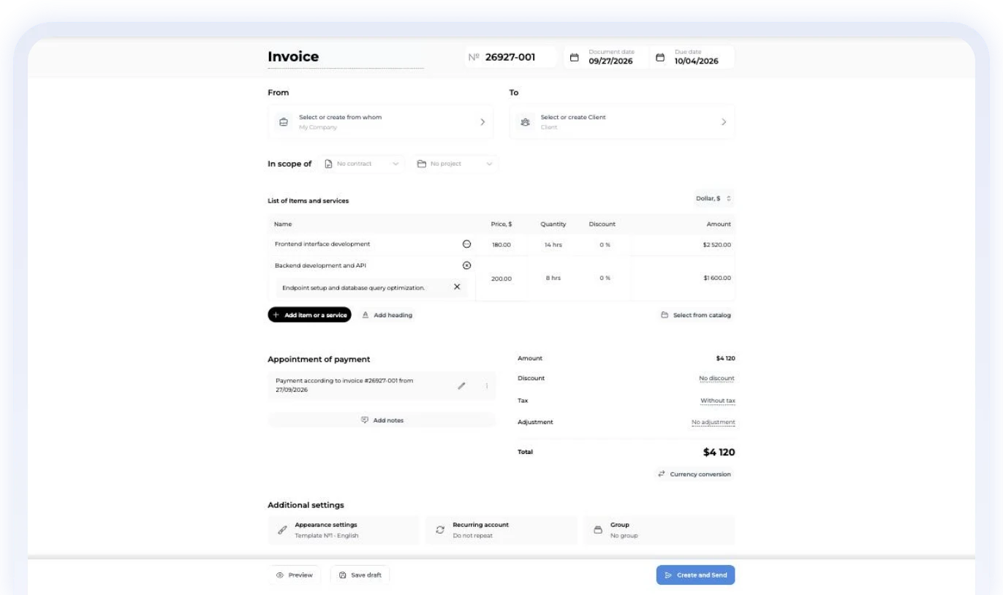Click the discount cell in Frontend interface row
This screenshot has height=595, width=1003.
pos(605,245)
